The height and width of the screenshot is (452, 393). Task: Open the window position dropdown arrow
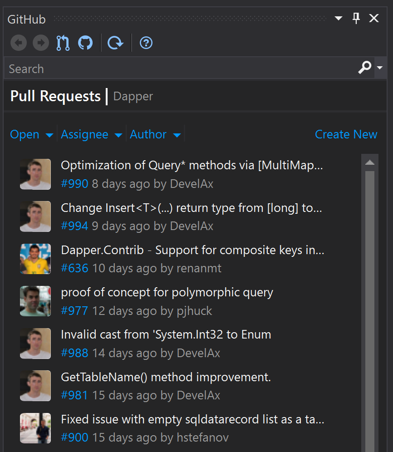pyautogui.click(x=339, y=19)
